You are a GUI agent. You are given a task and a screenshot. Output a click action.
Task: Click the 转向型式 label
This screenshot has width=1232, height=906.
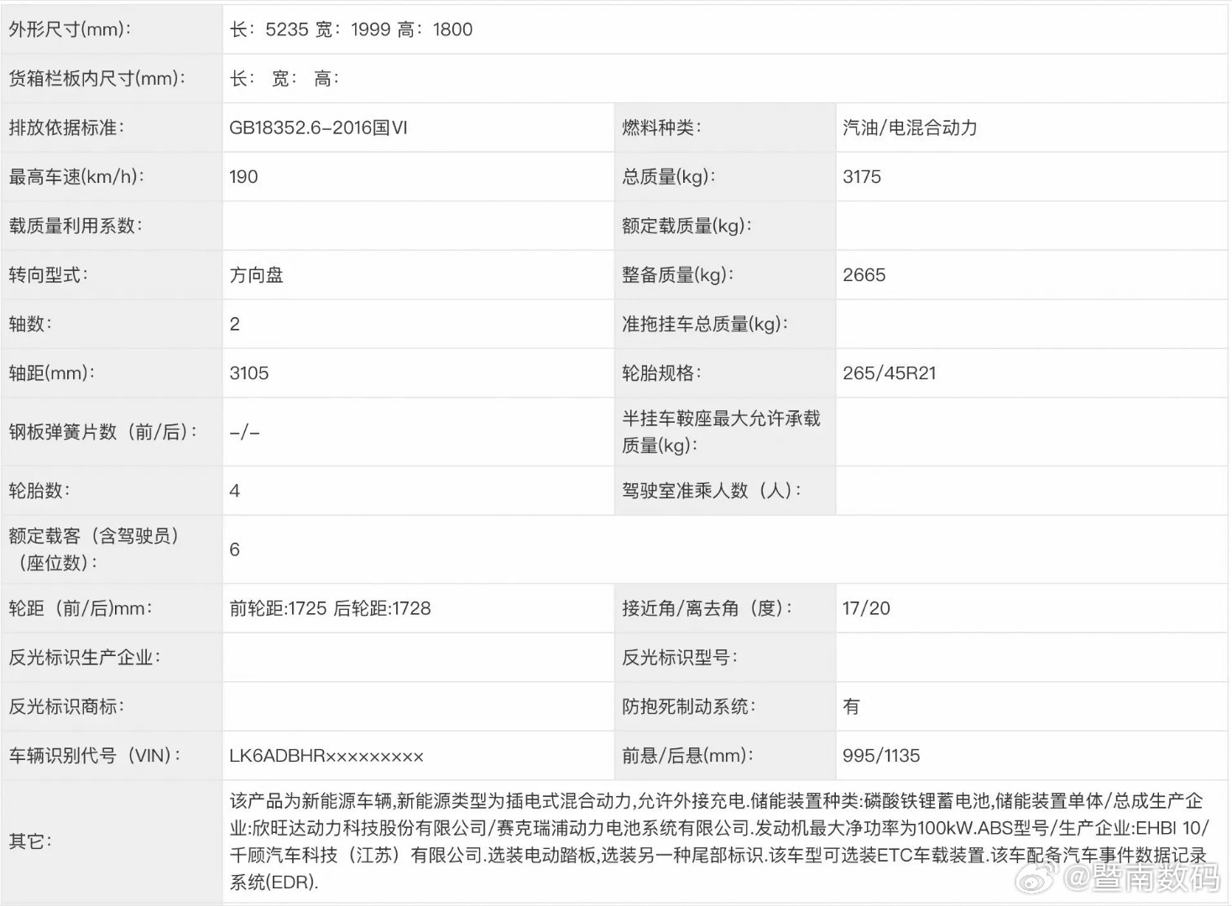(x=48, y=275)
